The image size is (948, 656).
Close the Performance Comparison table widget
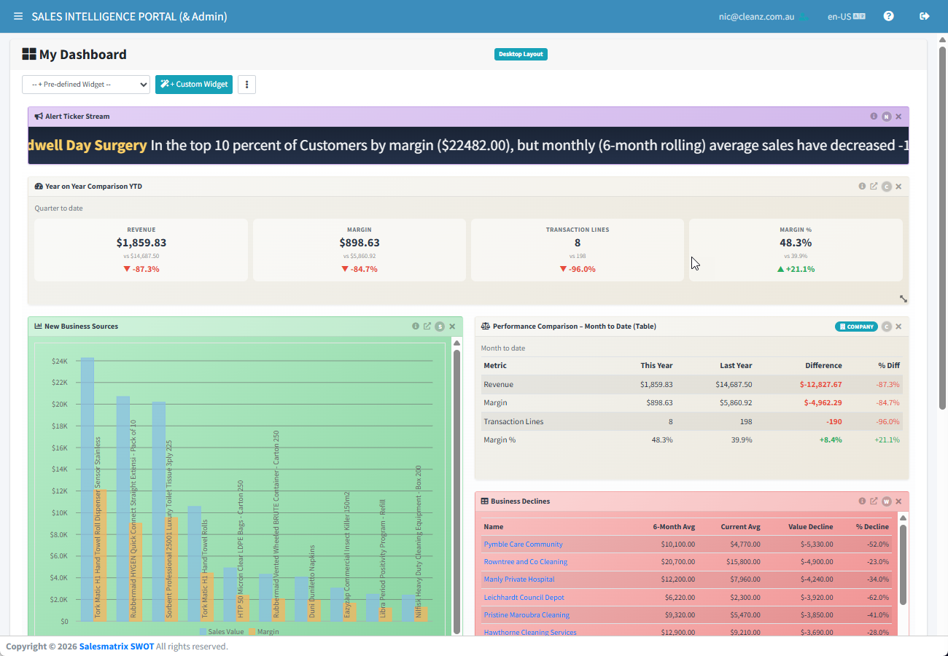(898, 327)
